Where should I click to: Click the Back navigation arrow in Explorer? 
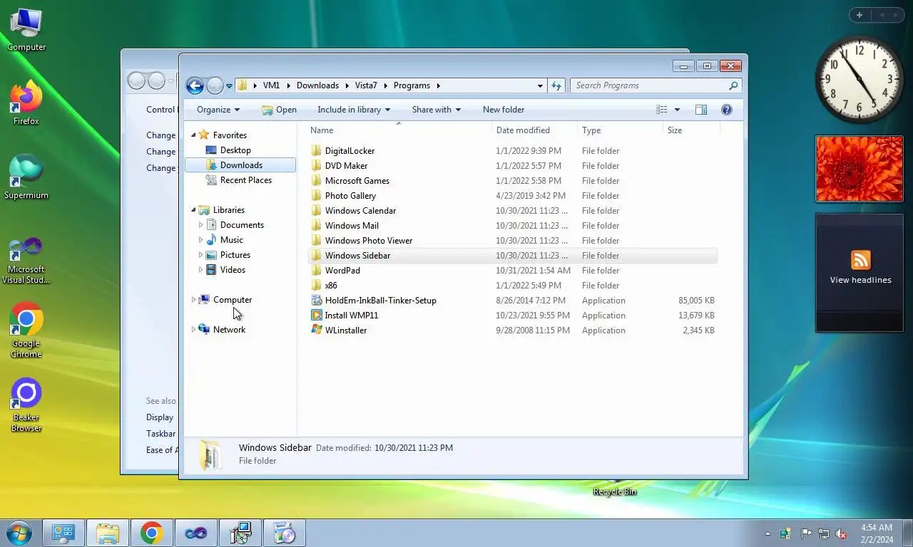click(195, 85)
